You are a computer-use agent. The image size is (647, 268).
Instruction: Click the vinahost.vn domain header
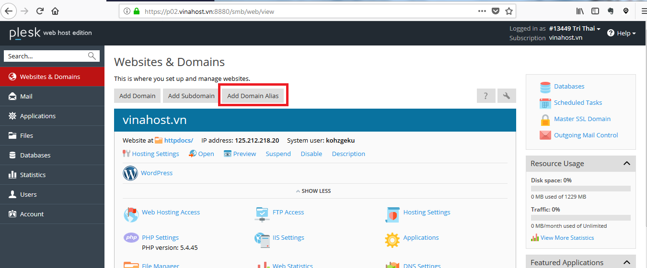[x=315, y=120]
